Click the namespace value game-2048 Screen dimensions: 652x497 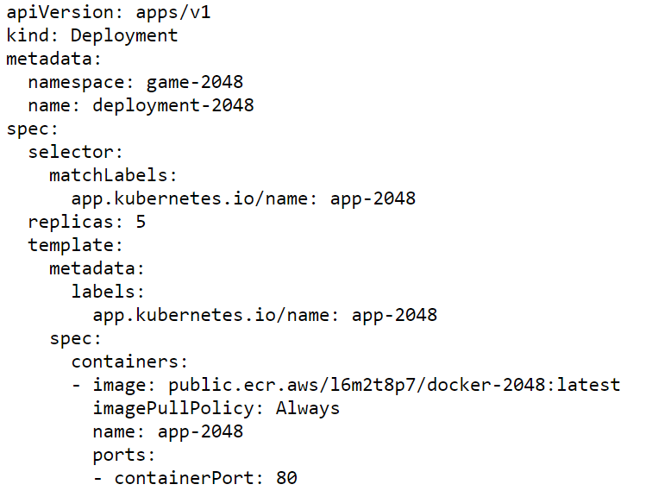pyautogui.click(x=194, y=83)
